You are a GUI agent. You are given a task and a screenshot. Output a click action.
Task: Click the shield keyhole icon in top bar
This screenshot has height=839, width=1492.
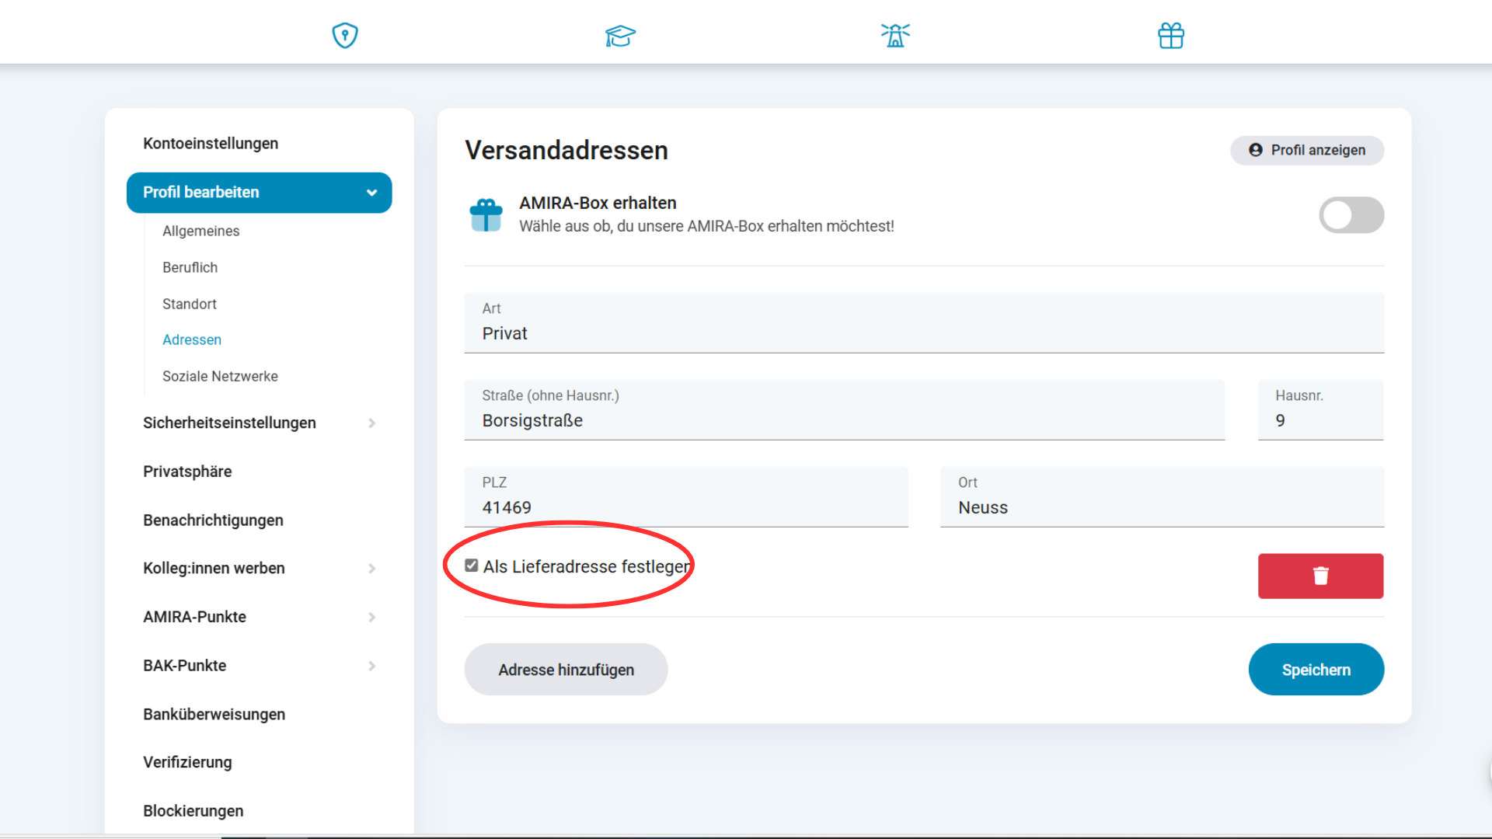click(344, 35)
